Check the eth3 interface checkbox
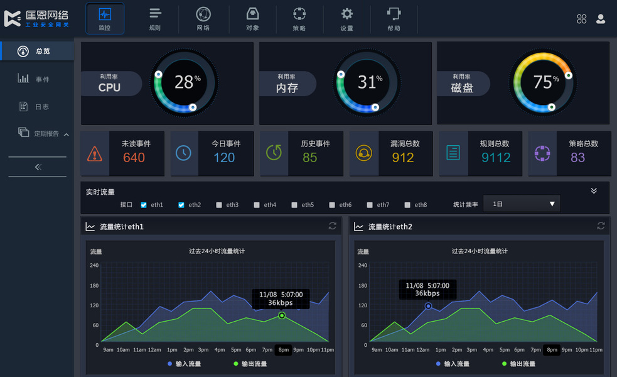This screenshot has height=377, width=617. [219, 205]
